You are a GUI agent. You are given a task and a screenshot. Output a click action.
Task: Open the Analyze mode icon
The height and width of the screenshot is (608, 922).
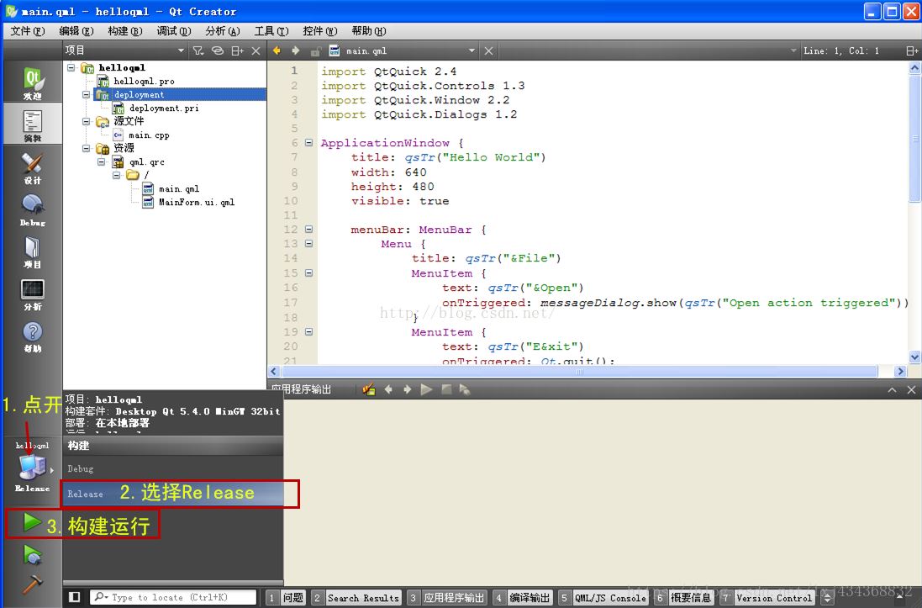32,293
